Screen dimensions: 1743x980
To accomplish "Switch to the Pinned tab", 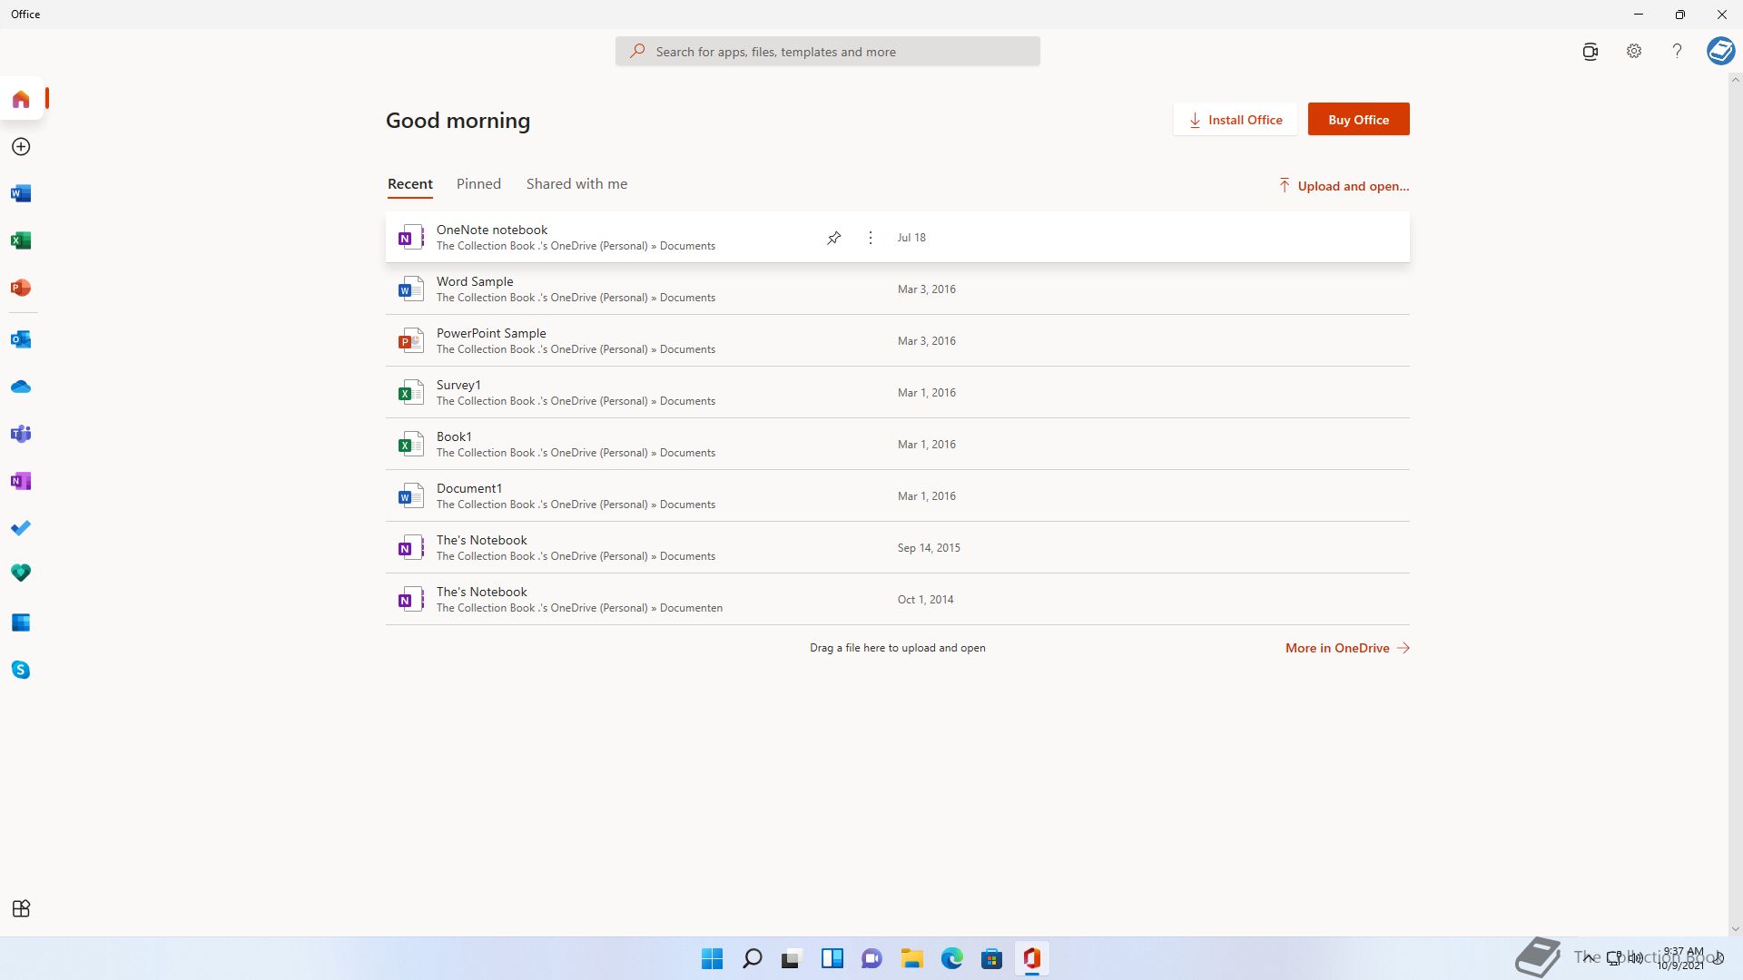I will [478, 184].
